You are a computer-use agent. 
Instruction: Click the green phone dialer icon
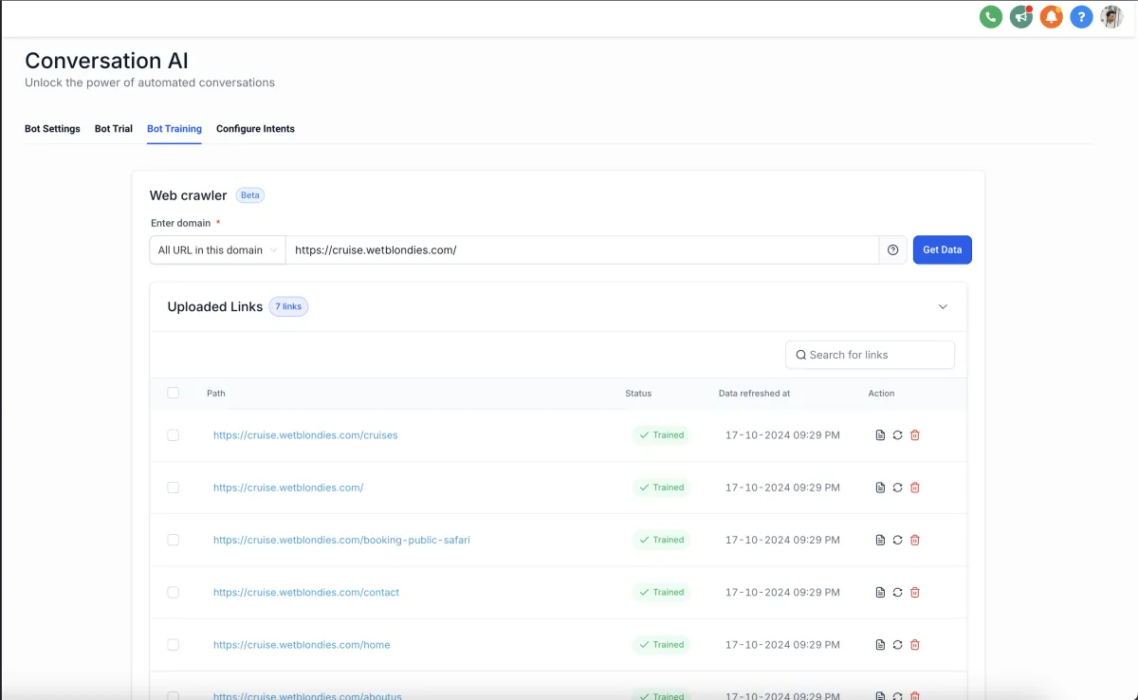point(991,16)
